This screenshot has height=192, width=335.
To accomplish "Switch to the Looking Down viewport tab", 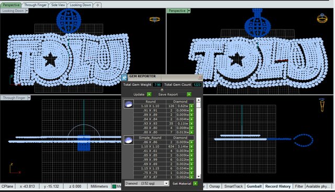I will pos(80,5).
